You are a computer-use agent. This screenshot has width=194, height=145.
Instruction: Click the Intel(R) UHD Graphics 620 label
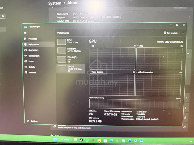(170, 42)
